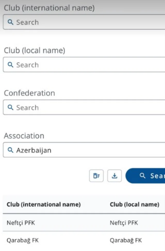
Task: Click the magnifier icon in the Confederation field
Action: 11,107
